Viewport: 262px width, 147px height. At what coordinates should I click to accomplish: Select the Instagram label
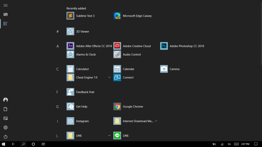point(83,121)
